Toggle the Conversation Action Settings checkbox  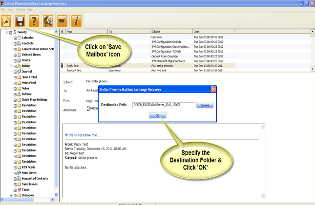pyautogui.click(x=15, y=49)
